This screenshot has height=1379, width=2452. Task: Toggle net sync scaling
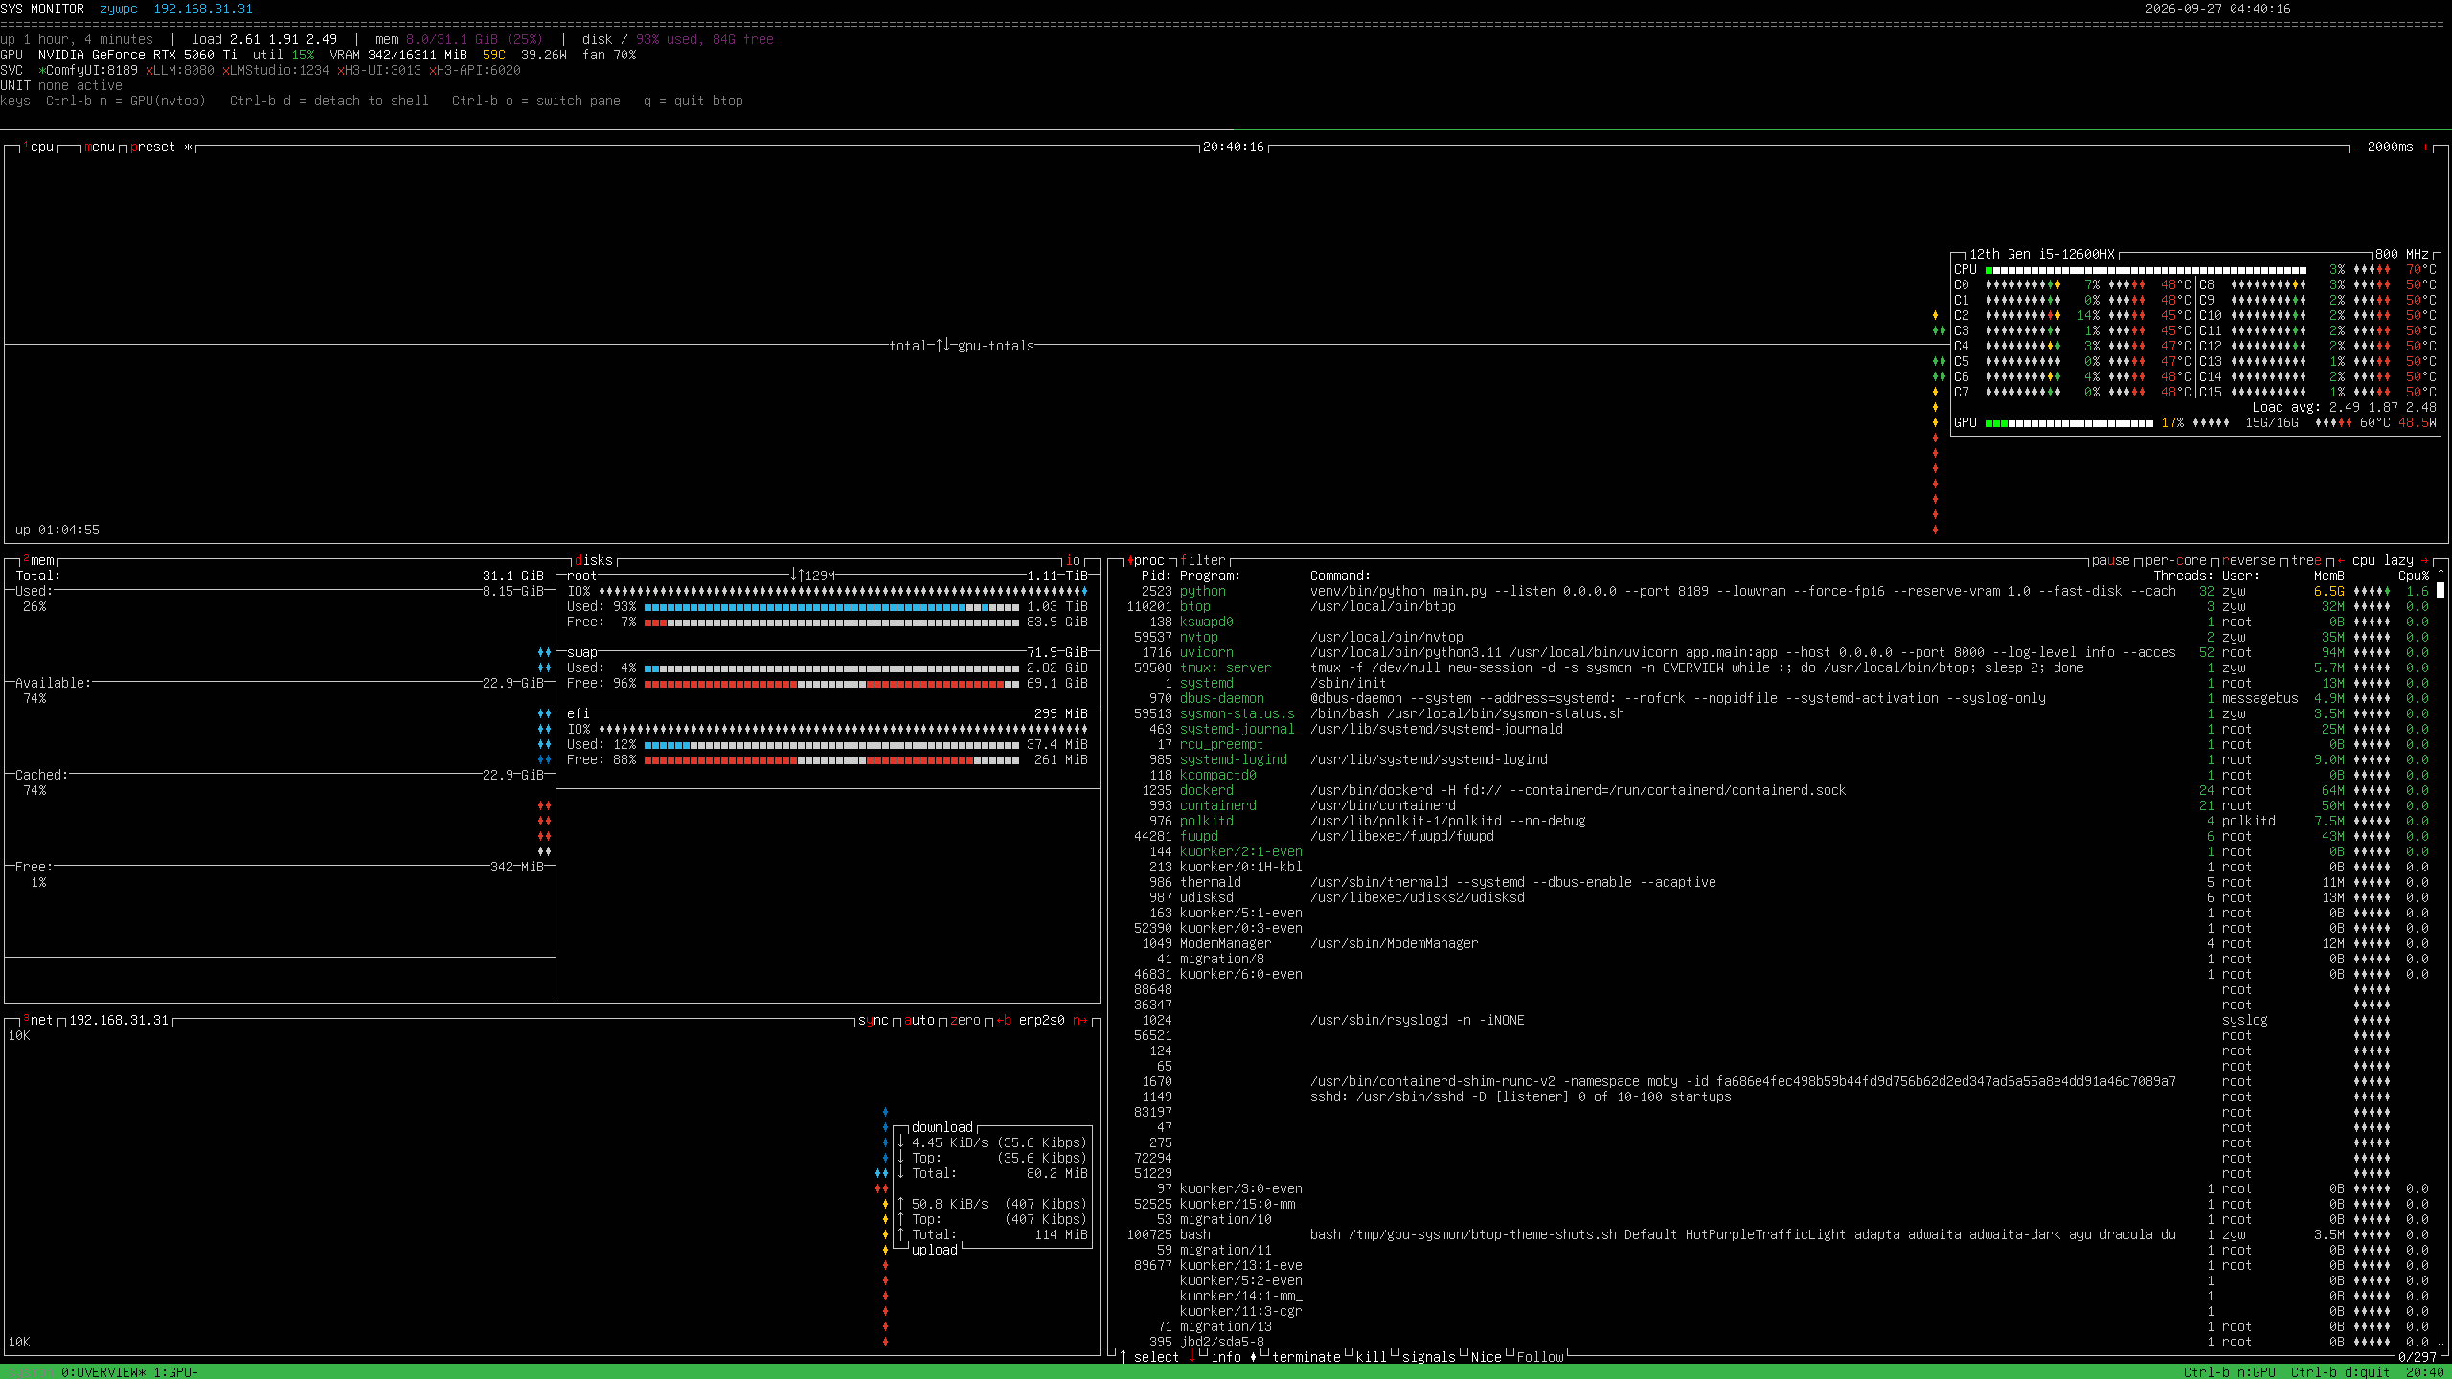[874, 1020]
